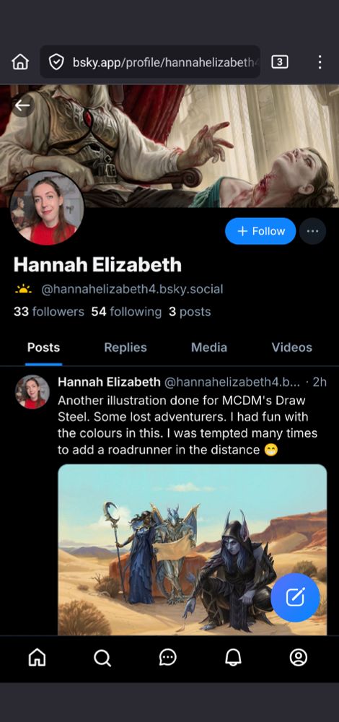Switch to the Replies tab

[x=125, y=348]
